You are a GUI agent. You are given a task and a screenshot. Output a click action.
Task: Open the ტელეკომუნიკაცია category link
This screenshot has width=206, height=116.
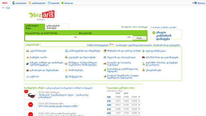156,51
